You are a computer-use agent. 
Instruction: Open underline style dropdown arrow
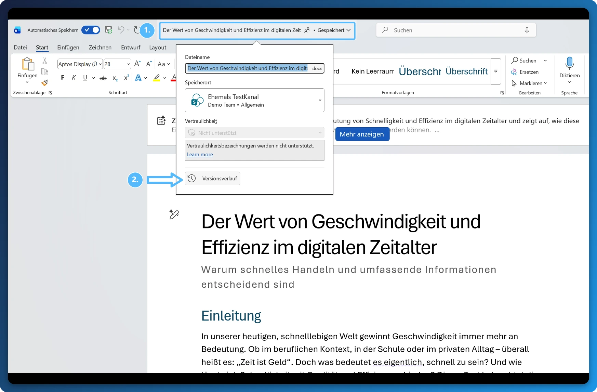pos(93,78)
